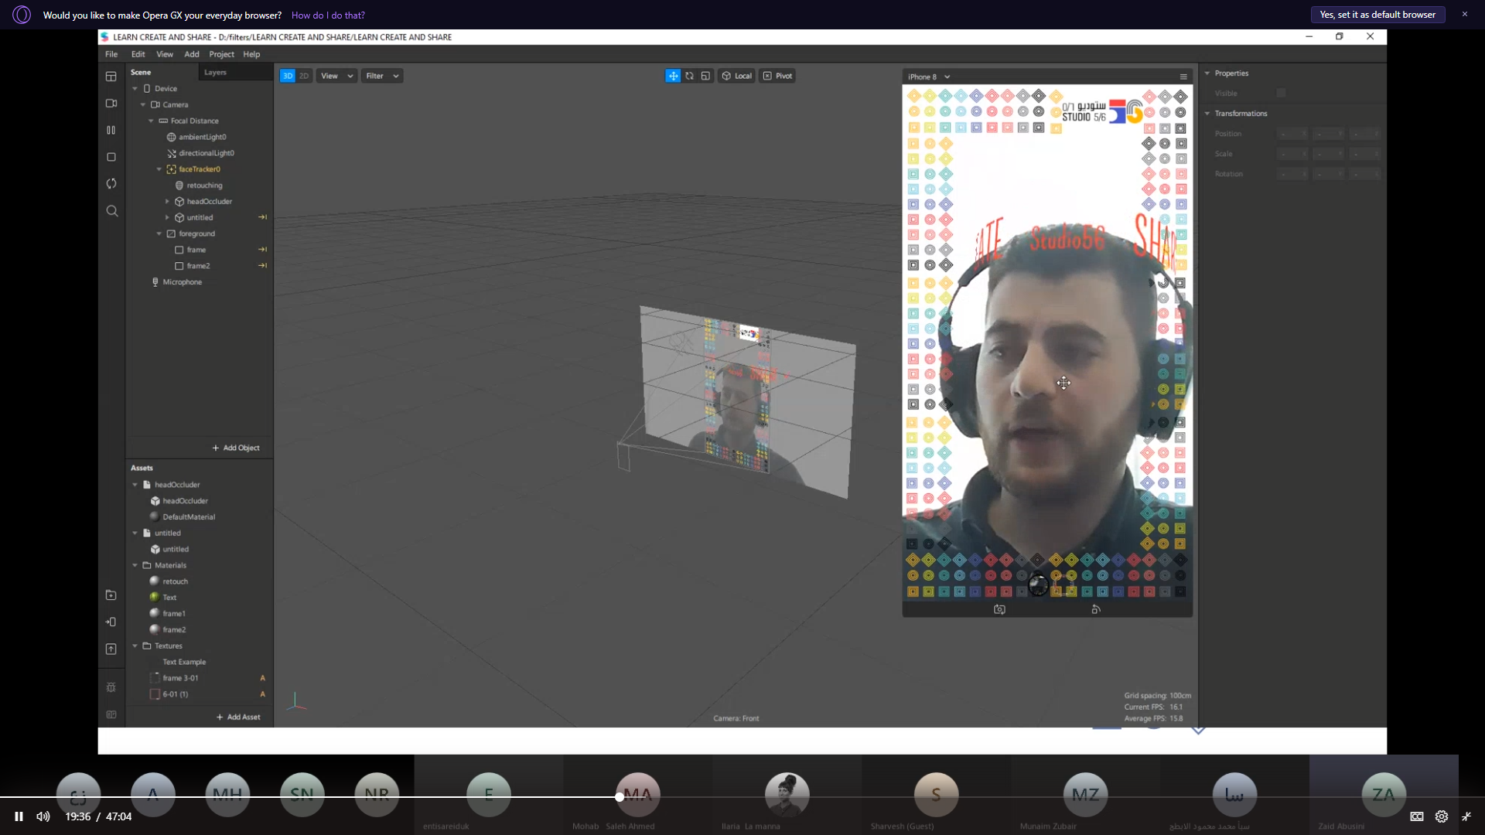Expand the headOccluder scene node

167,202
